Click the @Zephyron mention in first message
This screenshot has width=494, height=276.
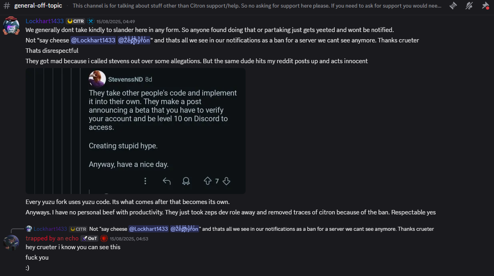tap(134, 40)
